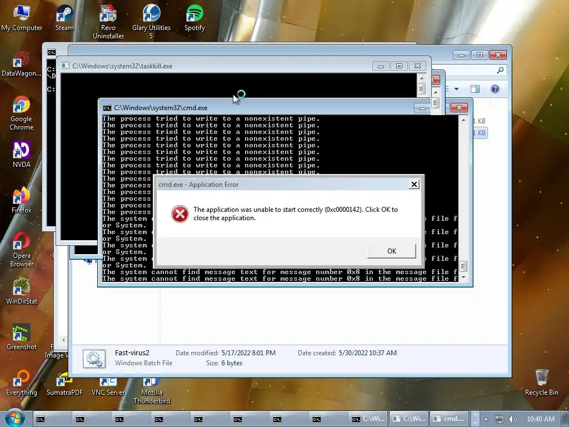The width and height of the screenshot is (569, 427).
Task: Click the date created value '5/30/2022 10:37 AM'
Action: coord(368,352)
